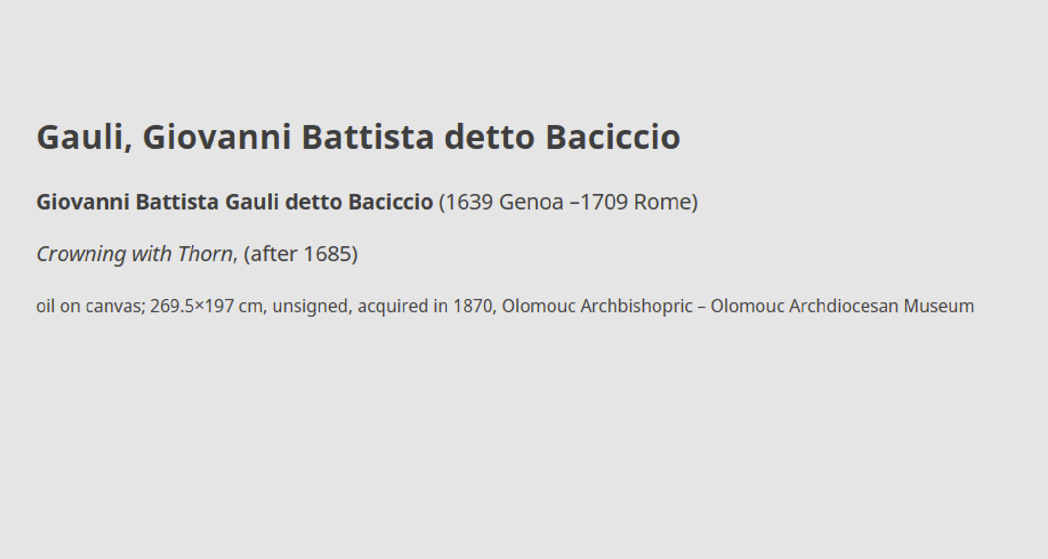This screenshot has width=1048, height=559.
Task: Click the word "detto" in the main heading
Action: tap(490, 137)
